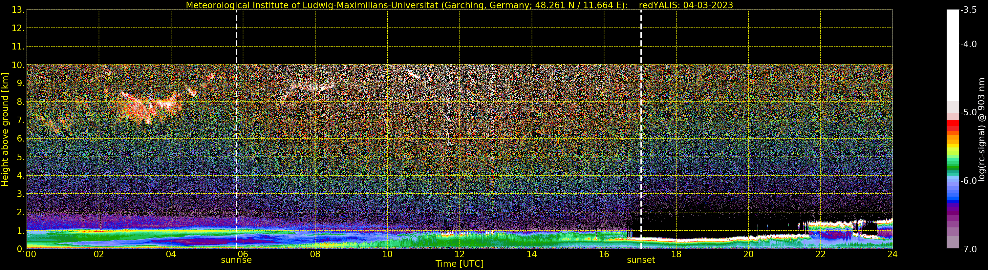This screenshot has height=270, width=988.
Task: Click the time axis tick '00'
Action: [31, 254]
